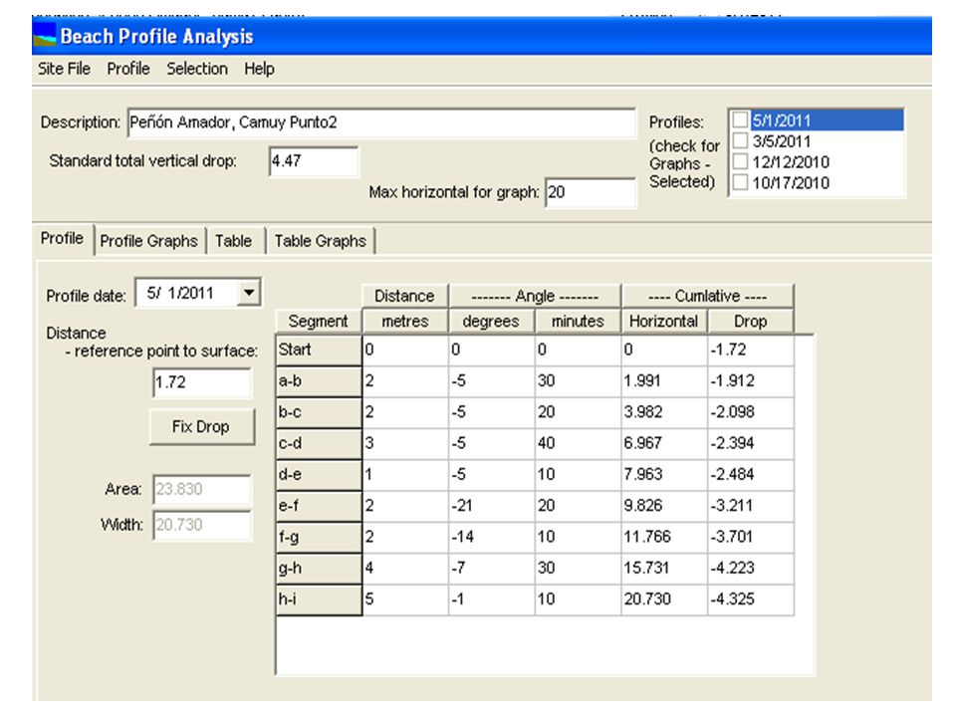Click the minutes column header
This screenshot has height=717, width=956.
[x=578, y=322]
